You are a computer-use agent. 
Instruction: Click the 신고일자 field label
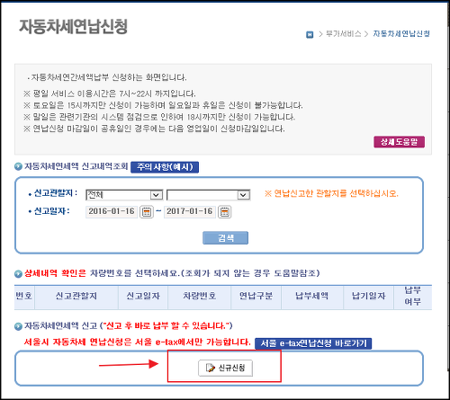tap(51, 211)
